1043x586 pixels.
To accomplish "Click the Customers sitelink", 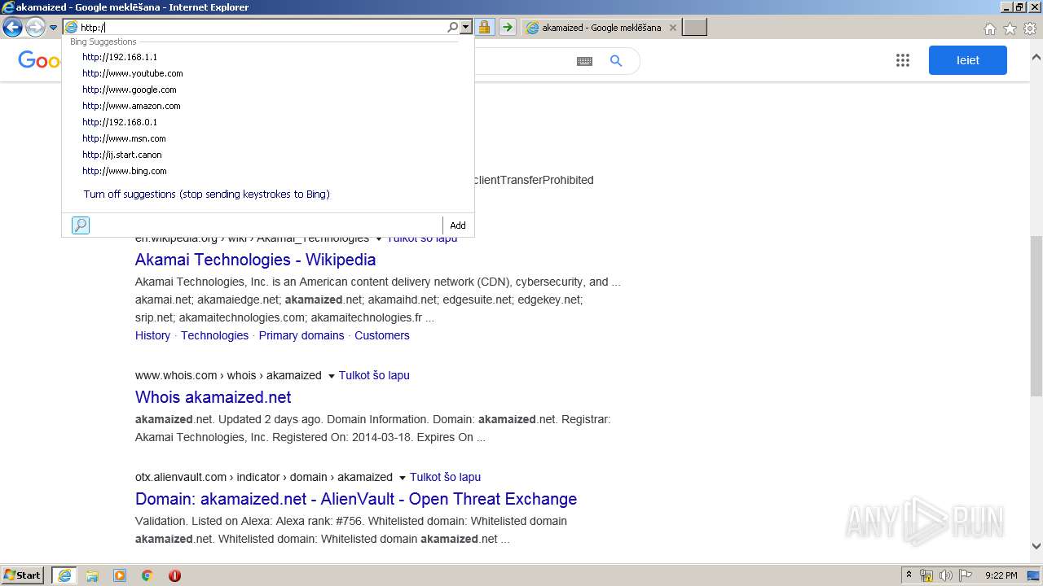I will (x=382, y=335).
